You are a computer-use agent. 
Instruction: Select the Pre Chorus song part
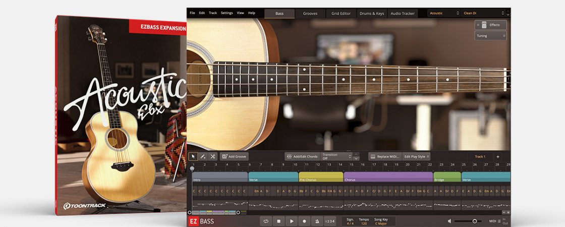click(321, 177)
